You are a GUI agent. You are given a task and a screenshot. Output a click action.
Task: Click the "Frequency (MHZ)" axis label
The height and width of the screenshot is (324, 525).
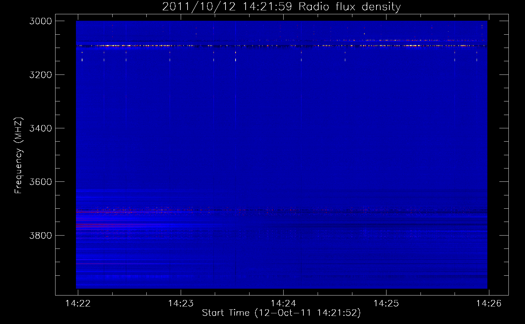pyautogui.click(x=19, y=156)
